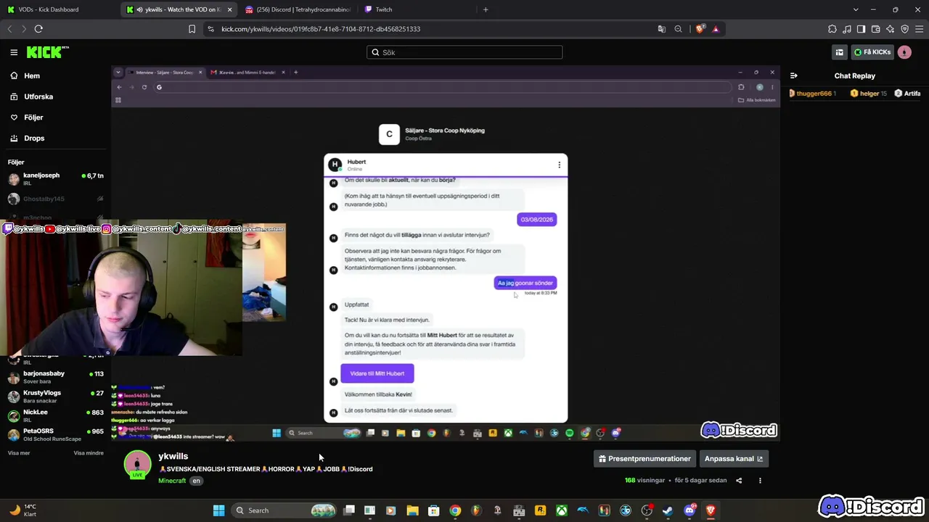The height and width of the screenshot is (522, 929).
Task: Open a new browser tab
Action: tap(486, 9)
